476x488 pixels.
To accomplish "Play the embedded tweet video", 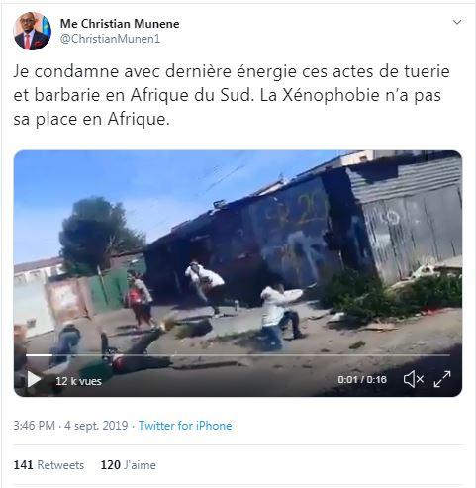I will pos(34,379).
